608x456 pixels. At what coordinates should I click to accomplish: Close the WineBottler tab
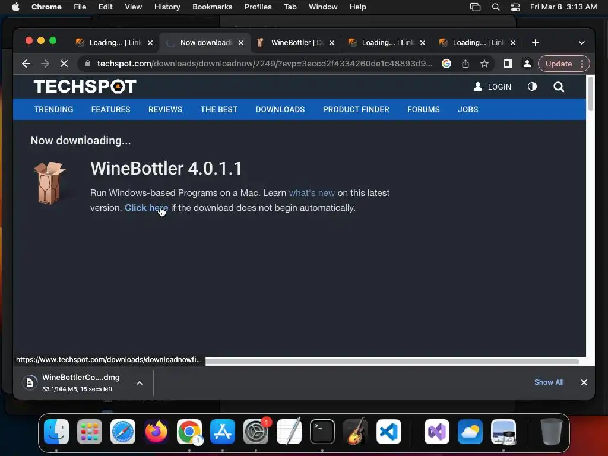tap(331, 43)
